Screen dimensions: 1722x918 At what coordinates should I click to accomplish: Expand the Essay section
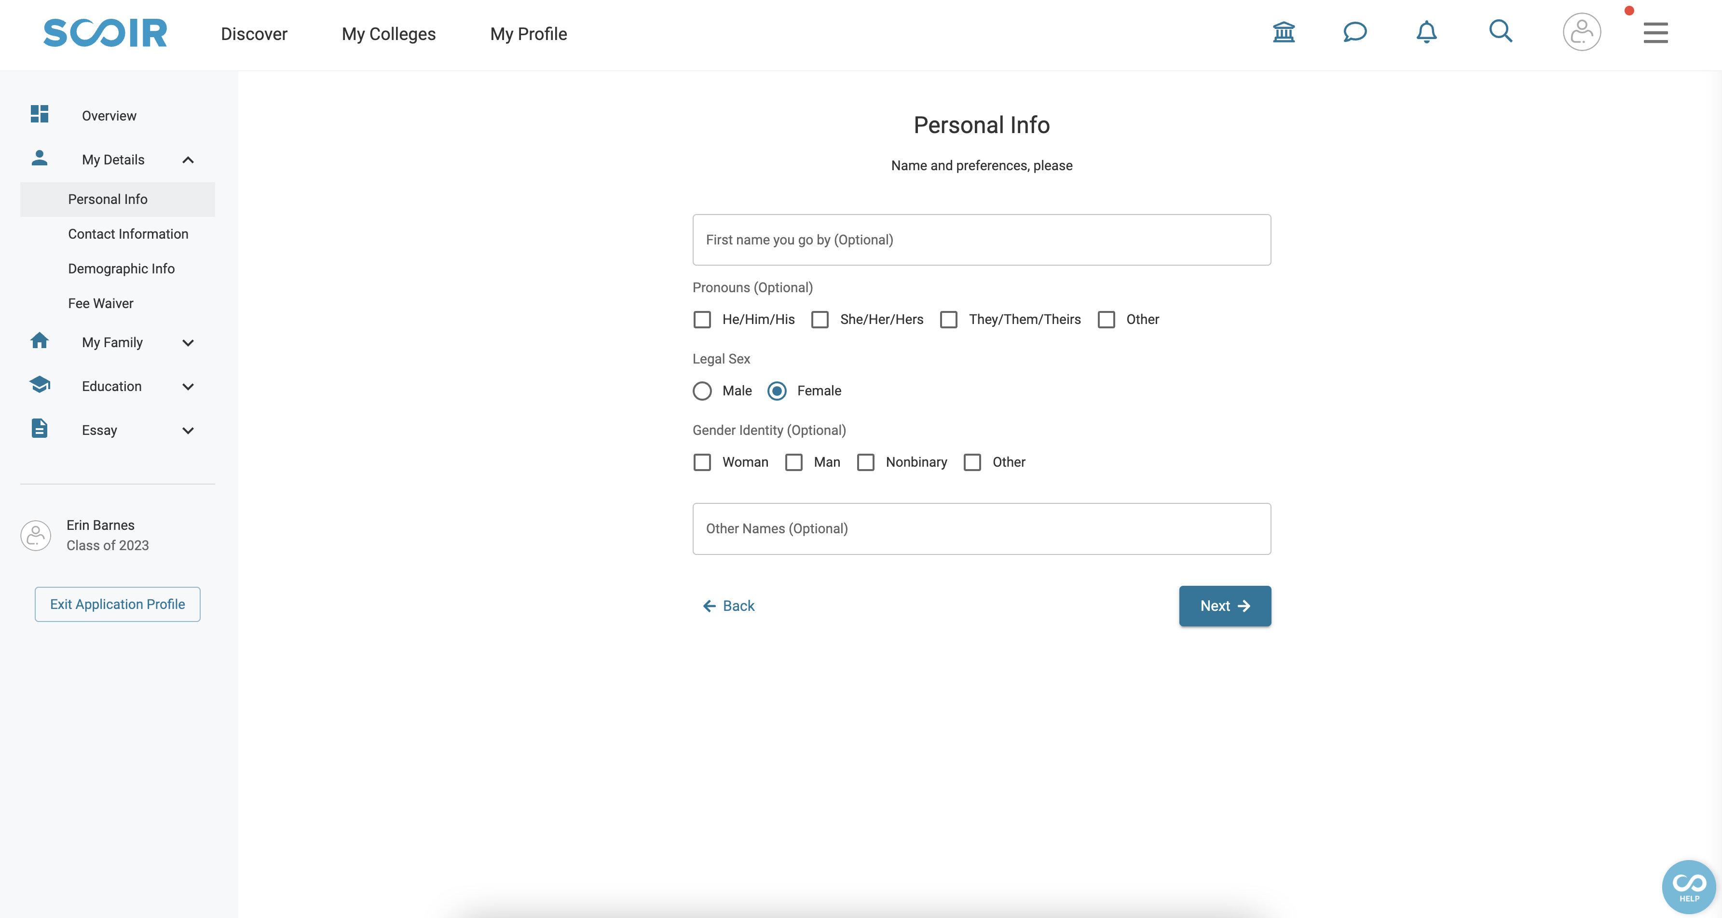pos(188,431)
